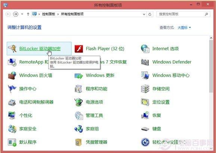Open recent locations dropdown arrow
This screenshot has height=153, width=216.
click(22, 14)
